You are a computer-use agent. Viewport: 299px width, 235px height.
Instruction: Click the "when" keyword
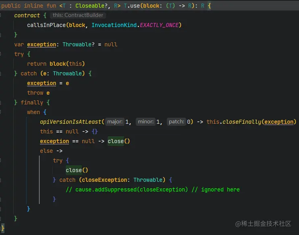(x=33, y=112)
